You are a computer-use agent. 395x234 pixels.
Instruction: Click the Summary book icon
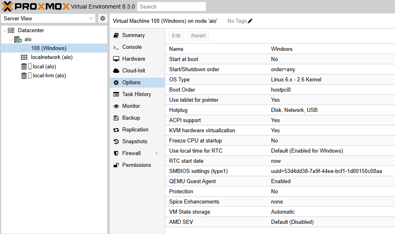(x=116, y=35)
